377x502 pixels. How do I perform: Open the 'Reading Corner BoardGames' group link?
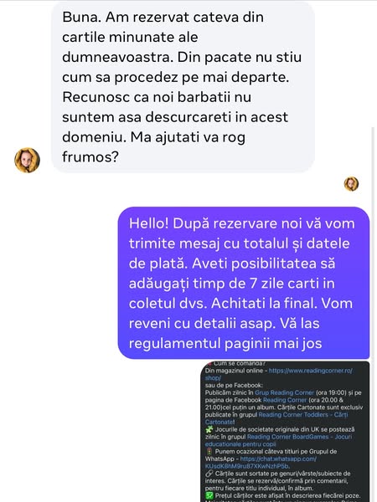tap(278, 440)
